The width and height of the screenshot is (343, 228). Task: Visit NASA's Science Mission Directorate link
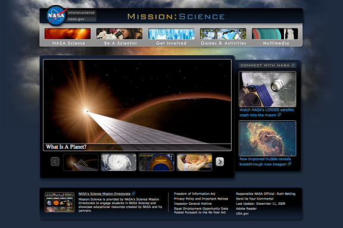tap(105, 193)
